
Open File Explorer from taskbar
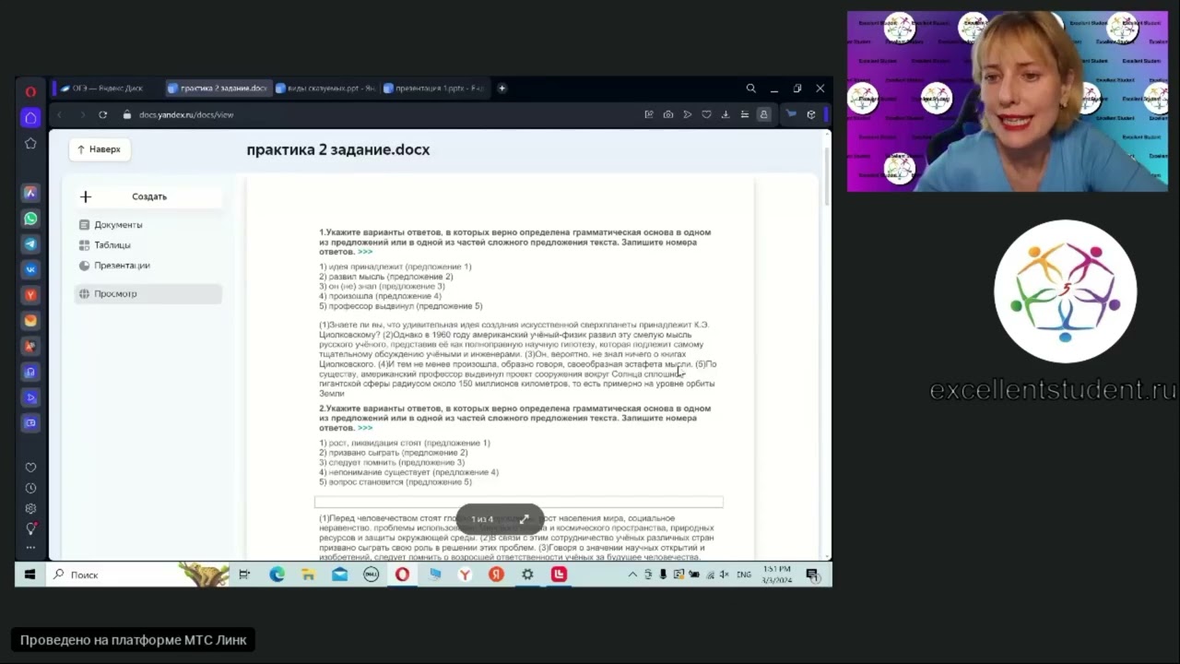click(x=308, y=575)
